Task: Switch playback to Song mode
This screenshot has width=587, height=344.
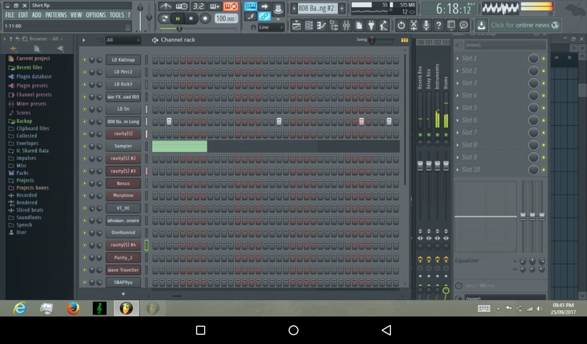Action: [x=165, y=18]
